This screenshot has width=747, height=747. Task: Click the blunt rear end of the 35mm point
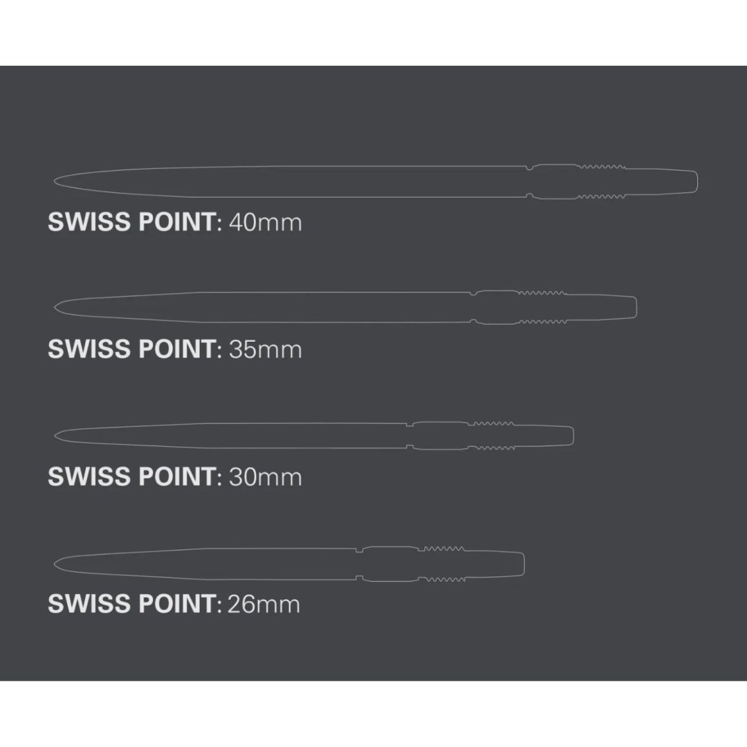coord(633,307)
